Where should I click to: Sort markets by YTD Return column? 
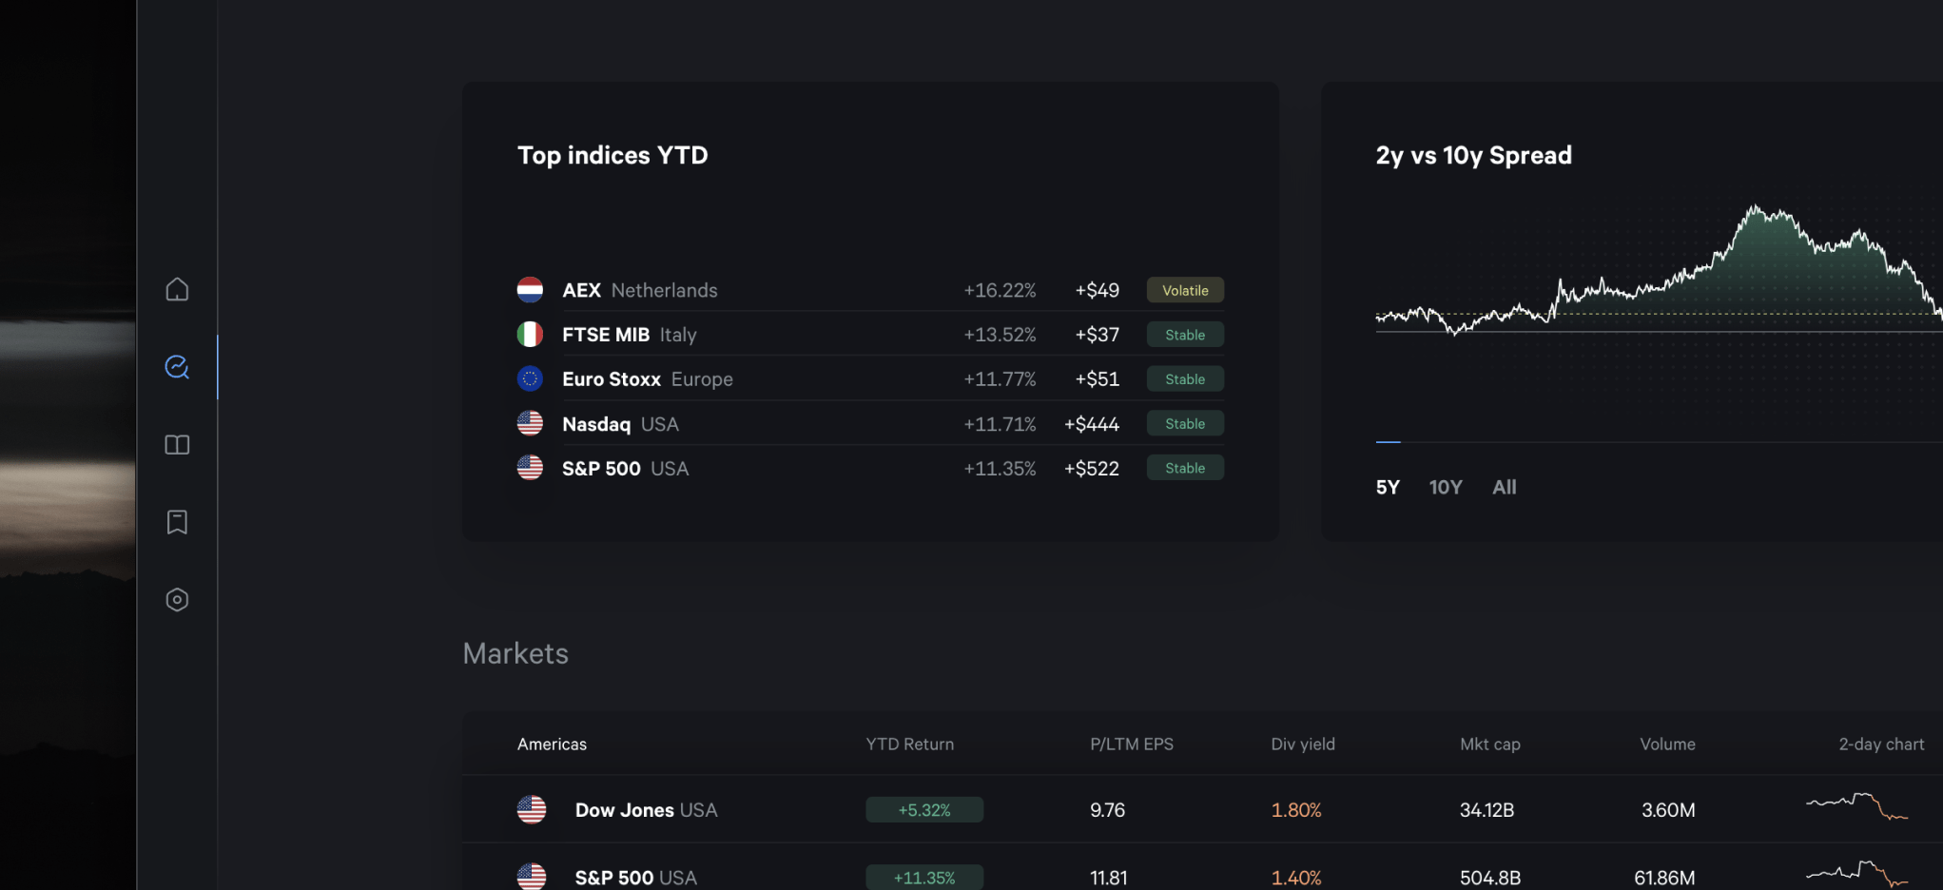tap(909, 745)
